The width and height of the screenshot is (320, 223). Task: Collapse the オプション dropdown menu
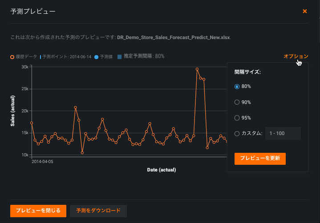pyautogui.click(x=296, y=56)
